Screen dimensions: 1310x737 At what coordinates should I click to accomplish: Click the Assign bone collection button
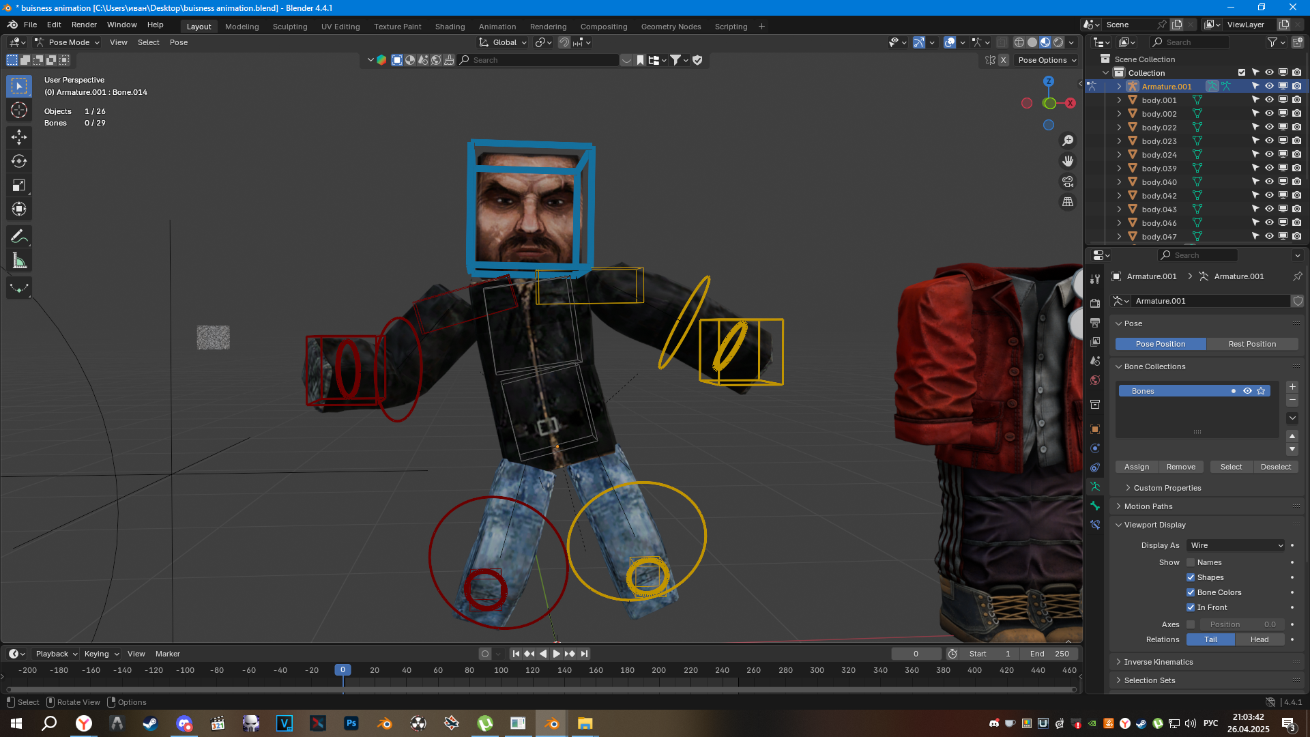pos(1136,467)
